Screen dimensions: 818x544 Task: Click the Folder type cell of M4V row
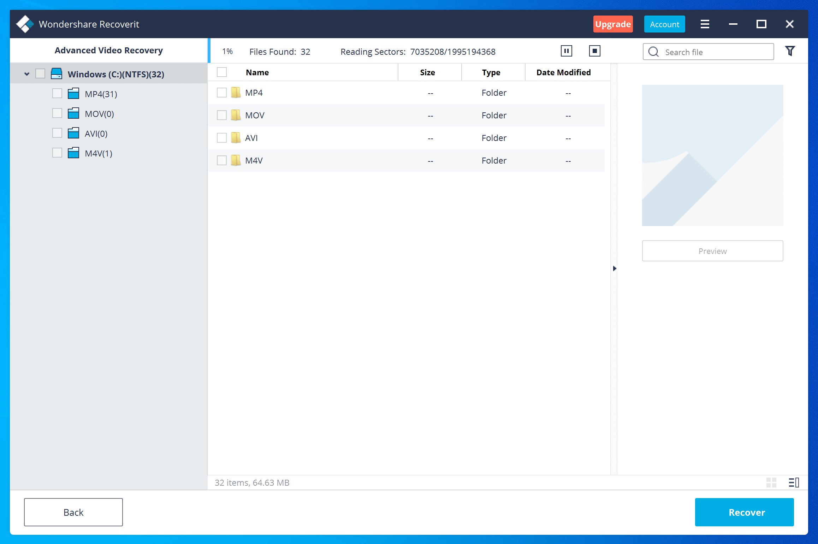coord(494,160)
